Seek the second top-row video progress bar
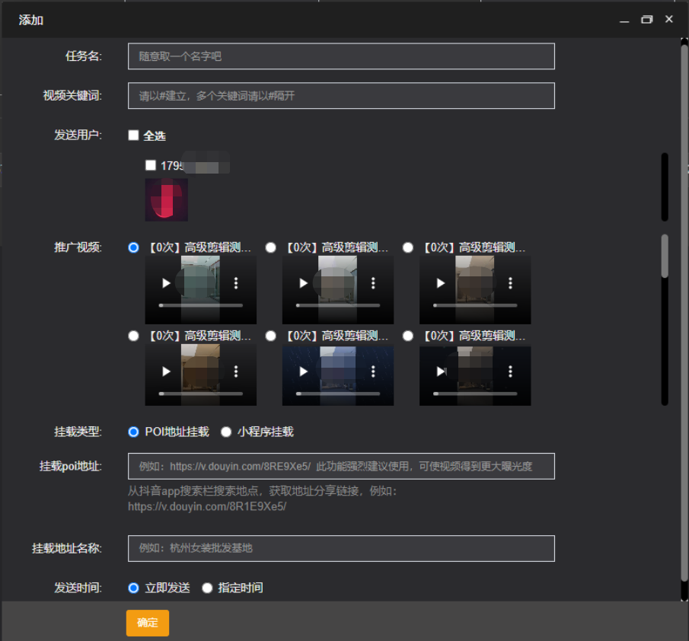 click(338, 305)
